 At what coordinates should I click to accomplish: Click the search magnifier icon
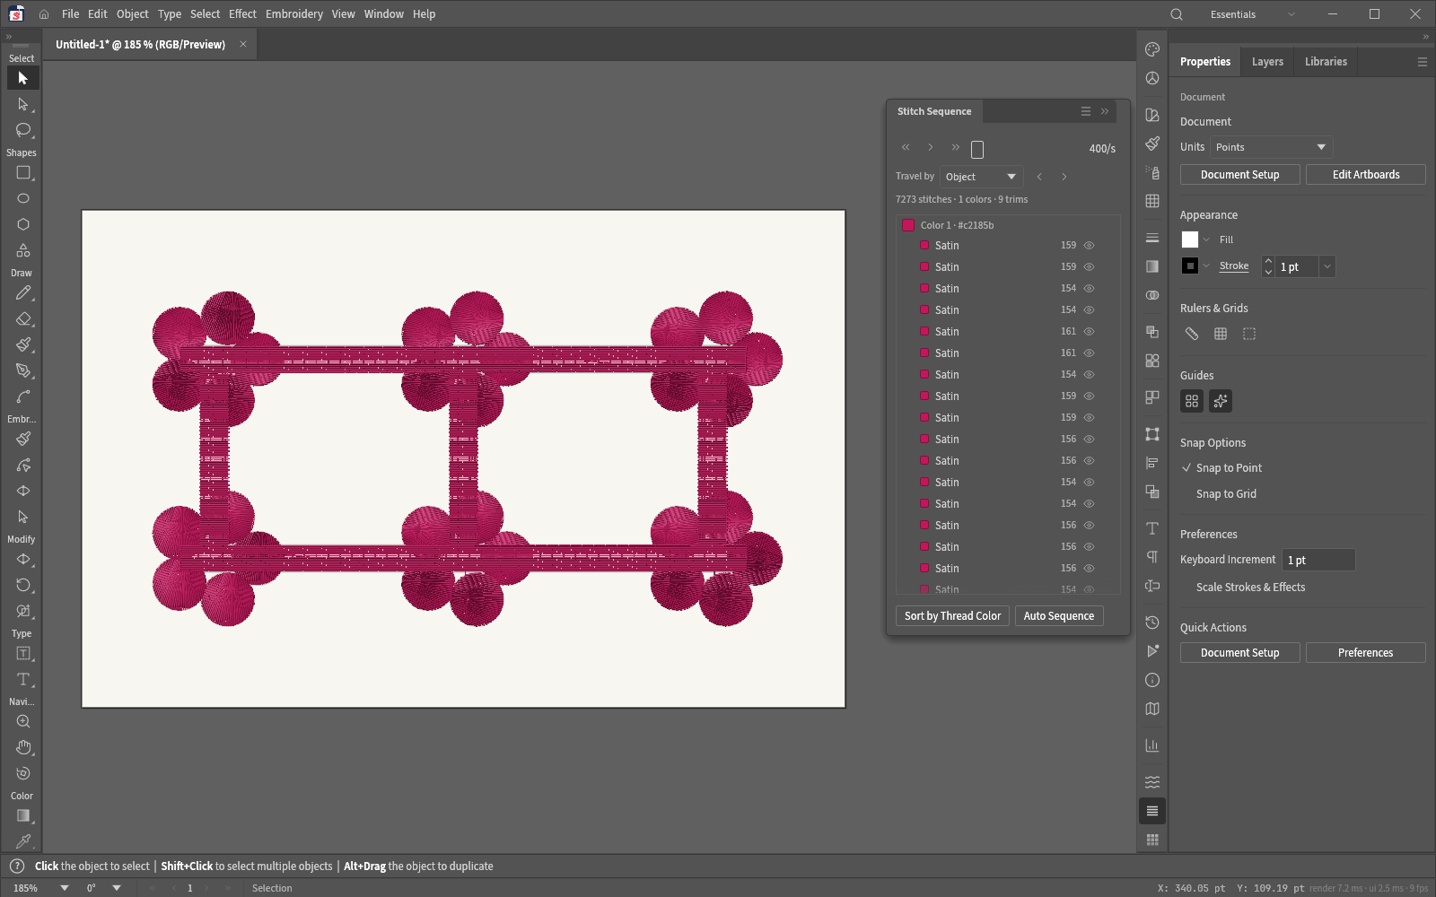pos(1177,14)
